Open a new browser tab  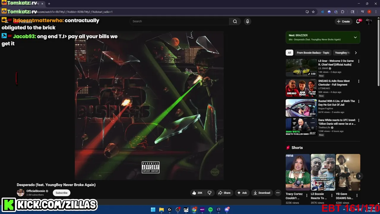[49, 4]
